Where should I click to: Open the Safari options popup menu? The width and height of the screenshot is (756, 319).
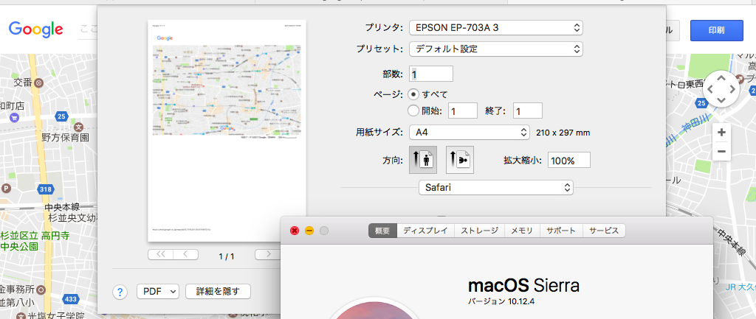tap(495, 188)
